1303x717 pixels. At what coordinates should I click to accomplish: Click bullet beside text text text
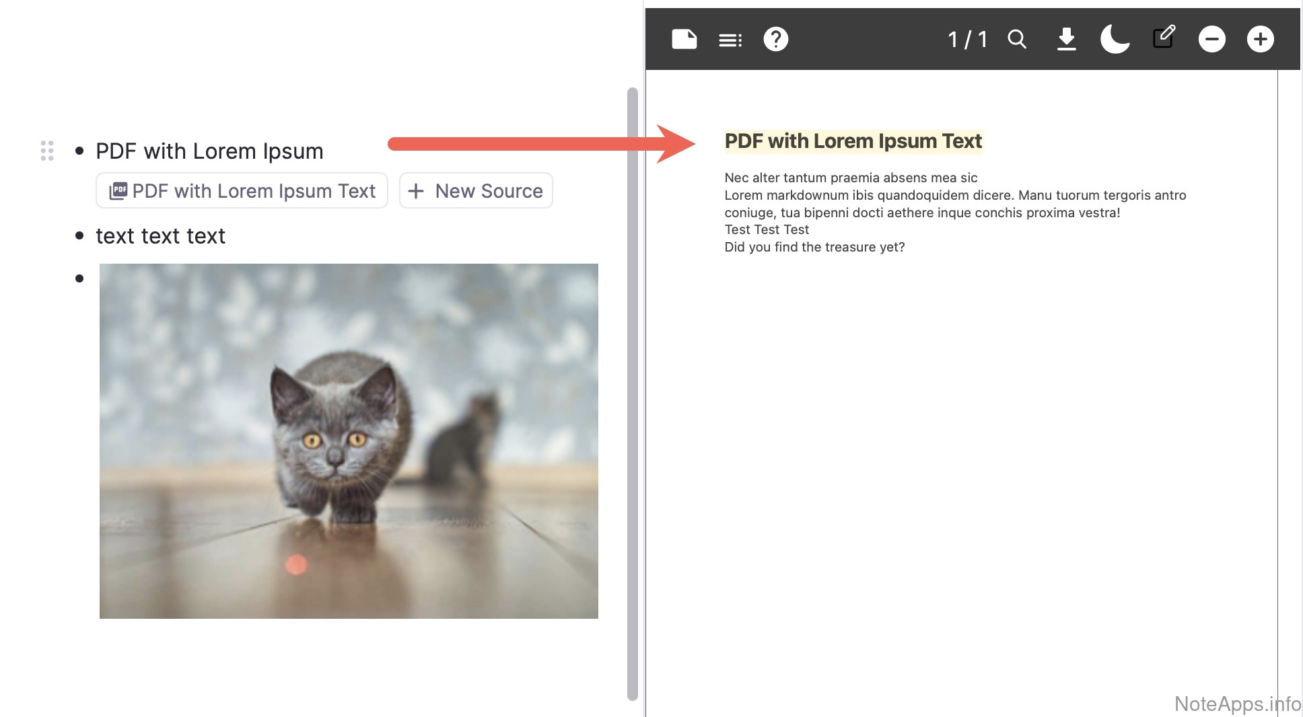tap(79, 236)
